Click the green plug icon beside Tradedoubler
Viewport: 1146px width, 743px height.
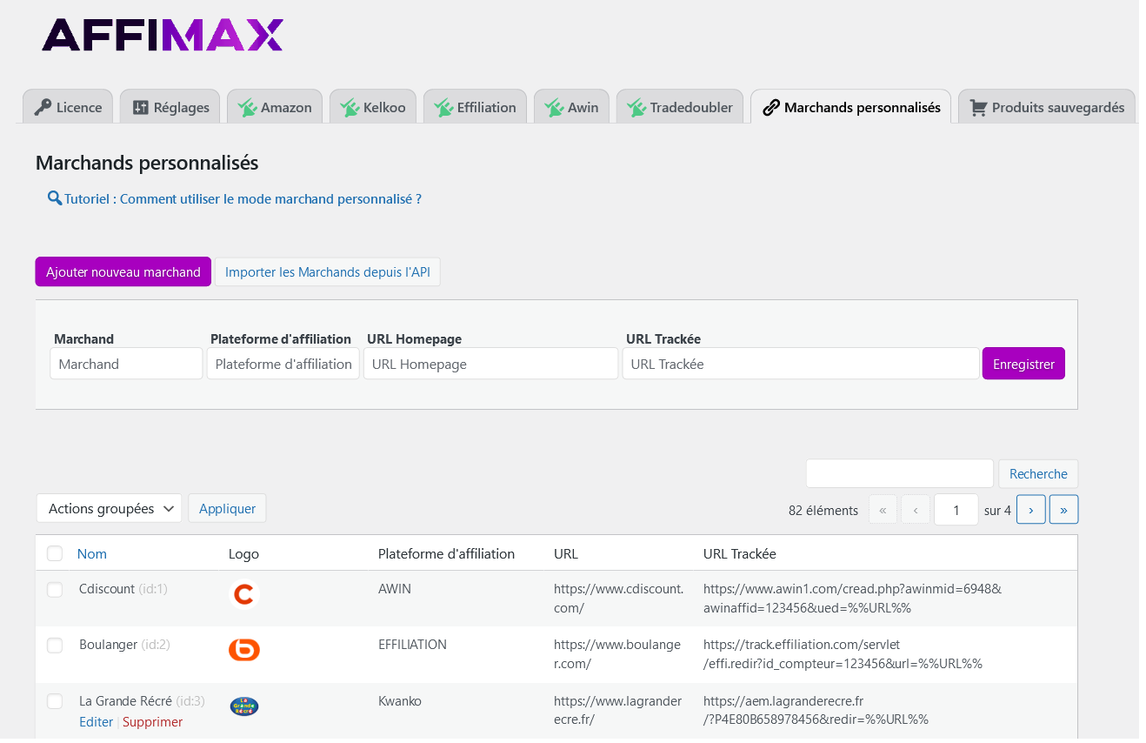click(636, 108)
